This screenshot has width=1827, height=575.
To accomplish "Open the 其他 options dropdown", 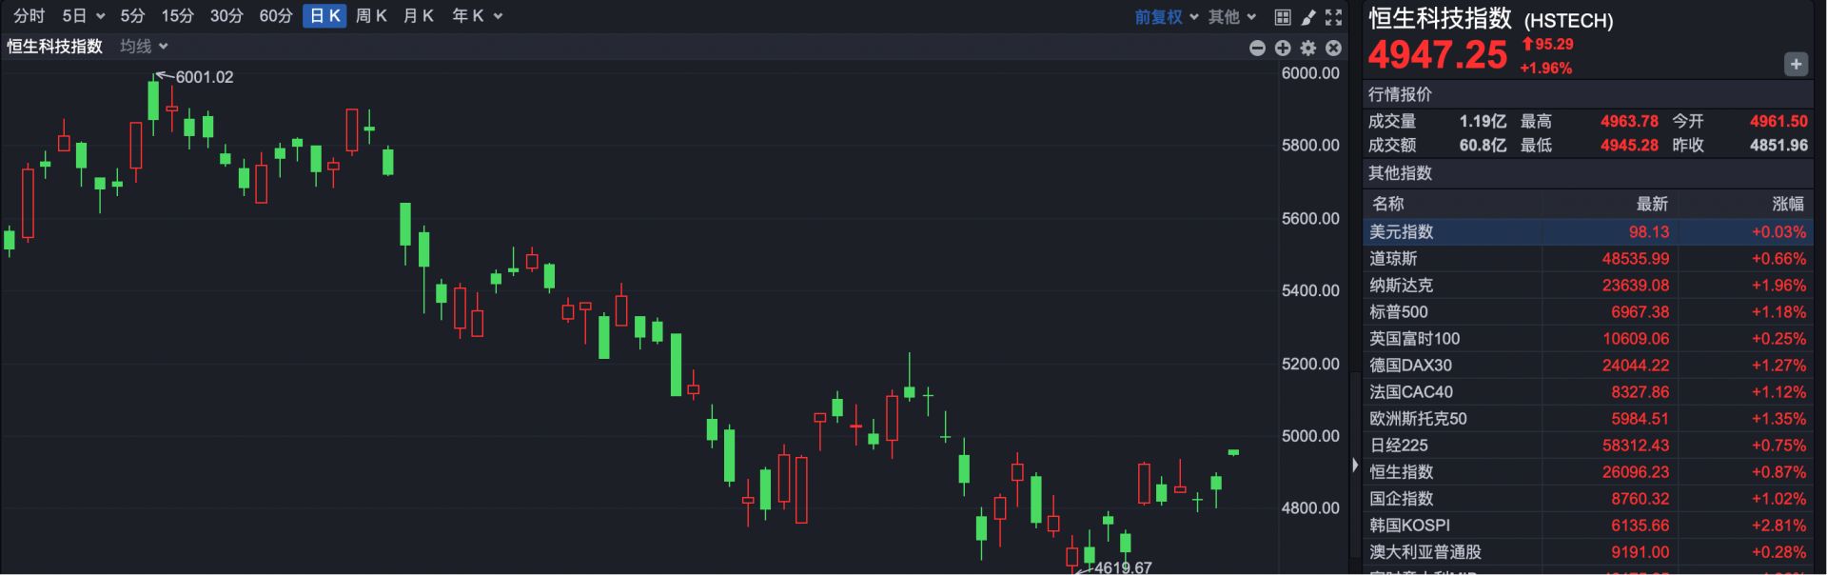I will pyautogui.click(x=1232, y=17).
